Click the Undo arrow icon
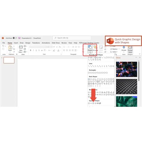The height and width of the screenshot is (142, 142). (x=3, y=46)
